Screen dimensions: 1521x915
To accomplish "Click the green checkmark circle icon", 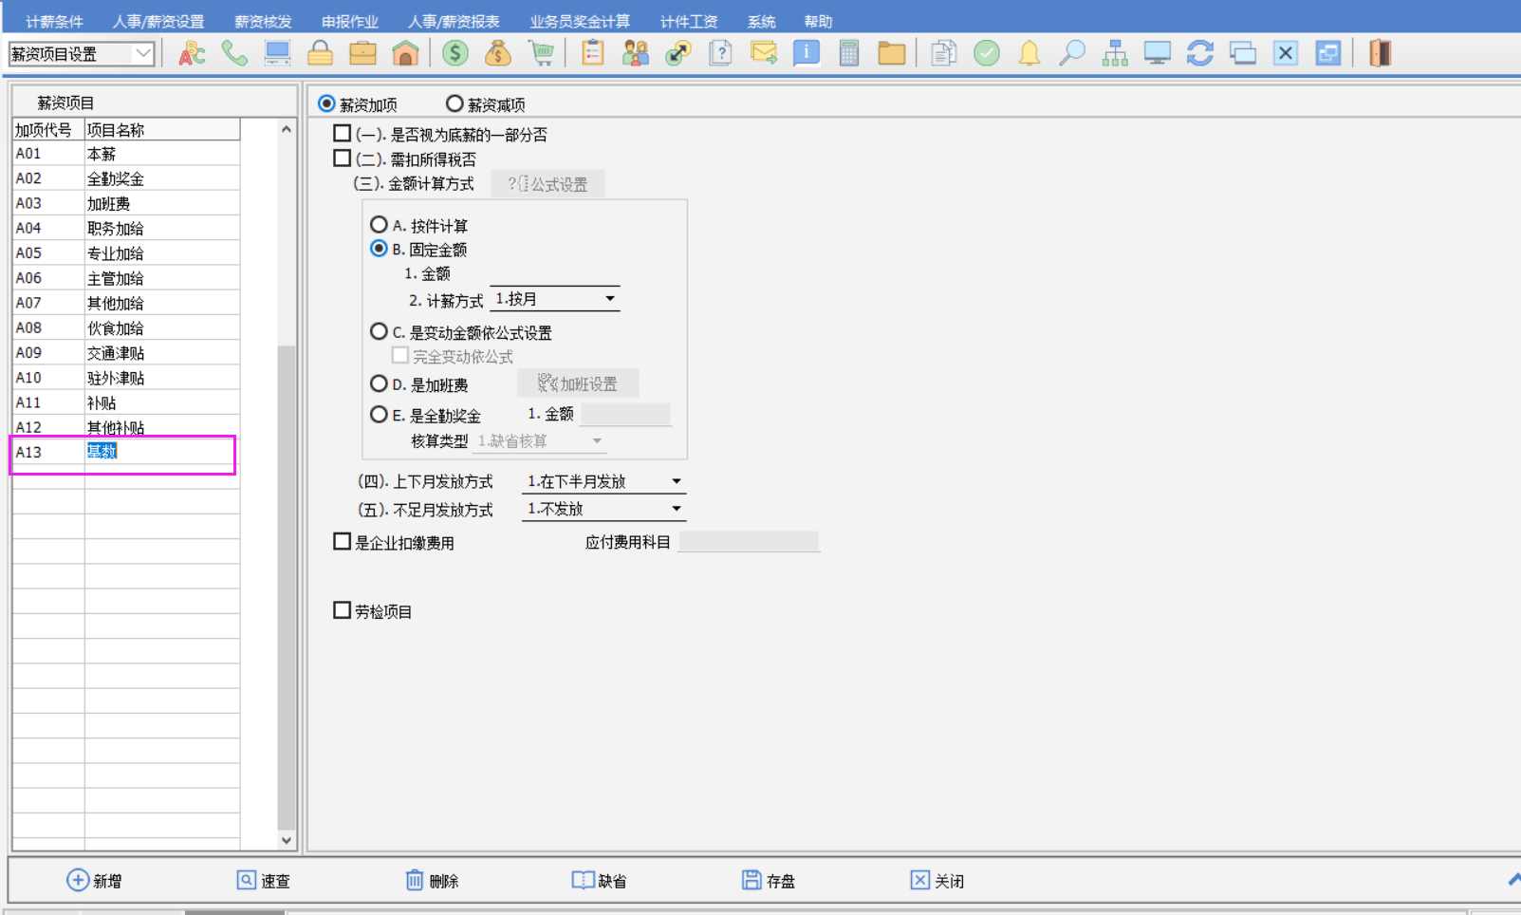I will [987, 53].
